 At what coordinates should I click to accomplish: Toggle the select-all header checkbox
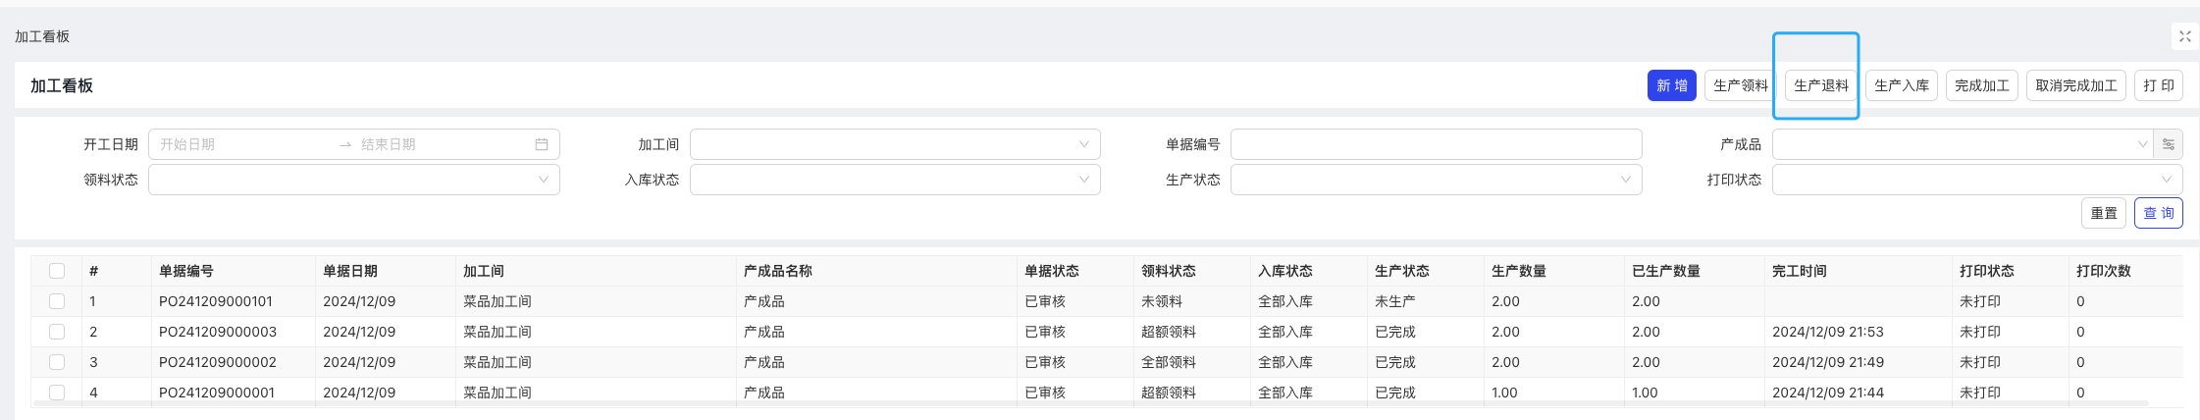point(57,271)
